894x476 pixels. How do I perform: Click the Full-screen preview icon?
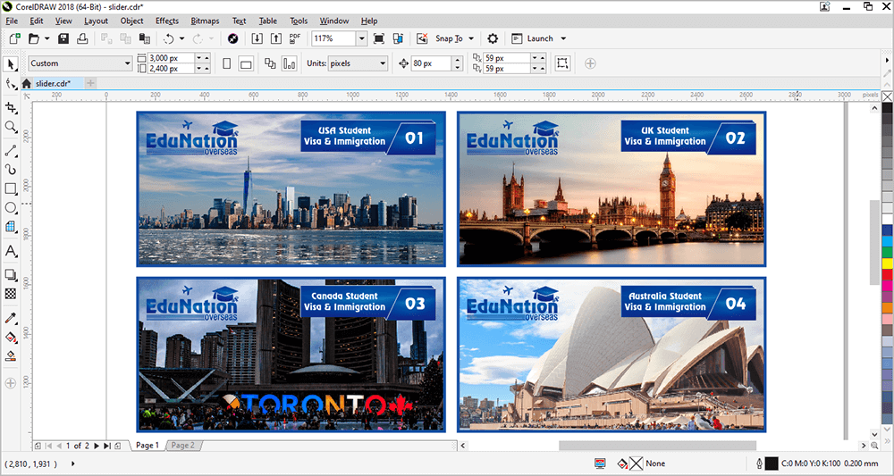pos(378,38)
